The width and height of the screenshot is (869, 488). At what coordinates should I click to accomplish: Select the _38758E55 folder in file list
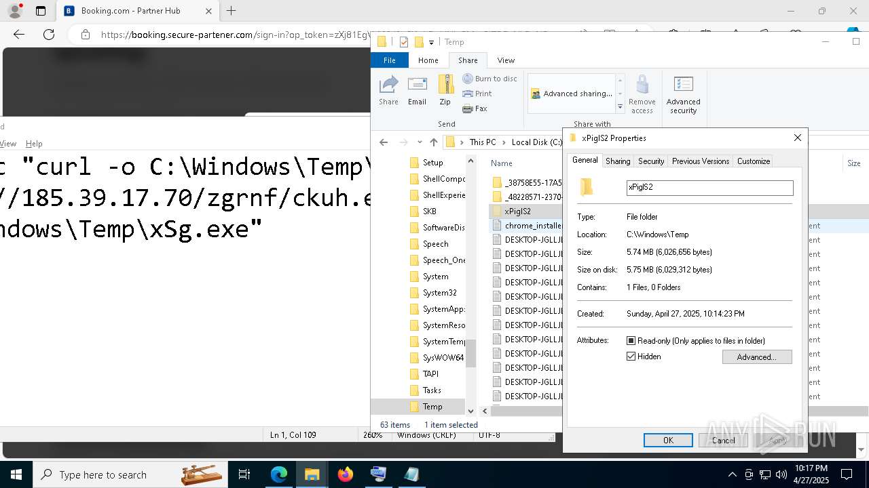[x=533, y=183]
